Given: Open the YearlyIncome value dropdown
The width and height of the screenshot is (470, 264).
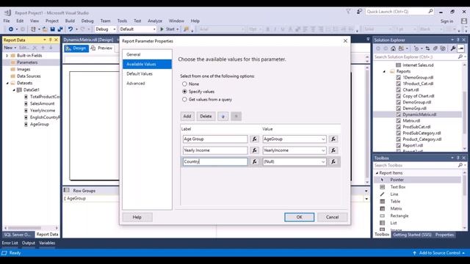Looking at the screenshot, I should click(323, 150).
